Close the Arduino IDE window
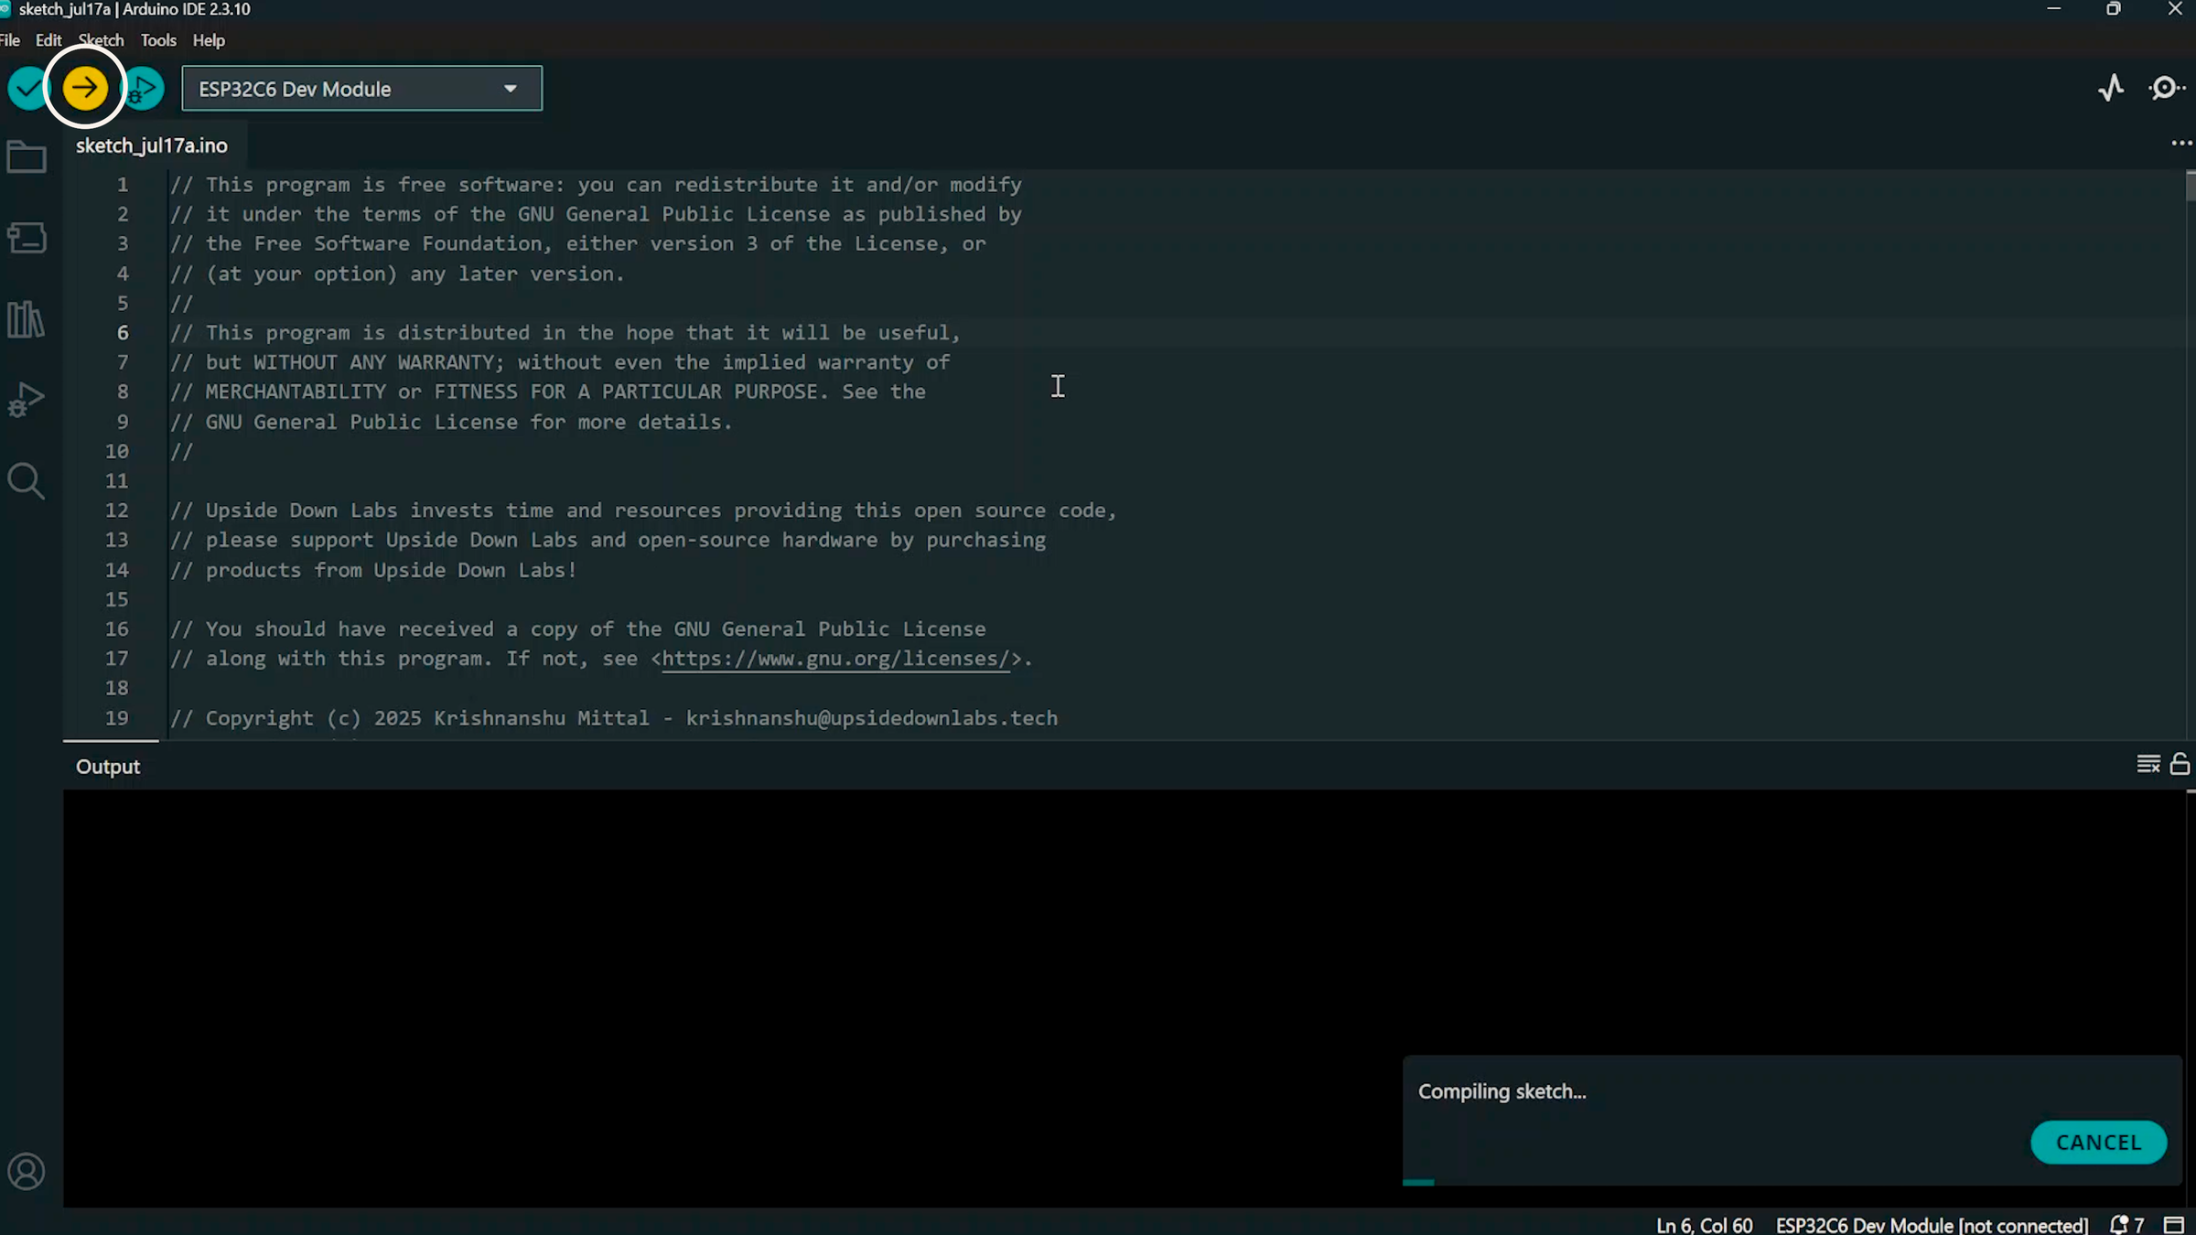 coord(2175,9)
